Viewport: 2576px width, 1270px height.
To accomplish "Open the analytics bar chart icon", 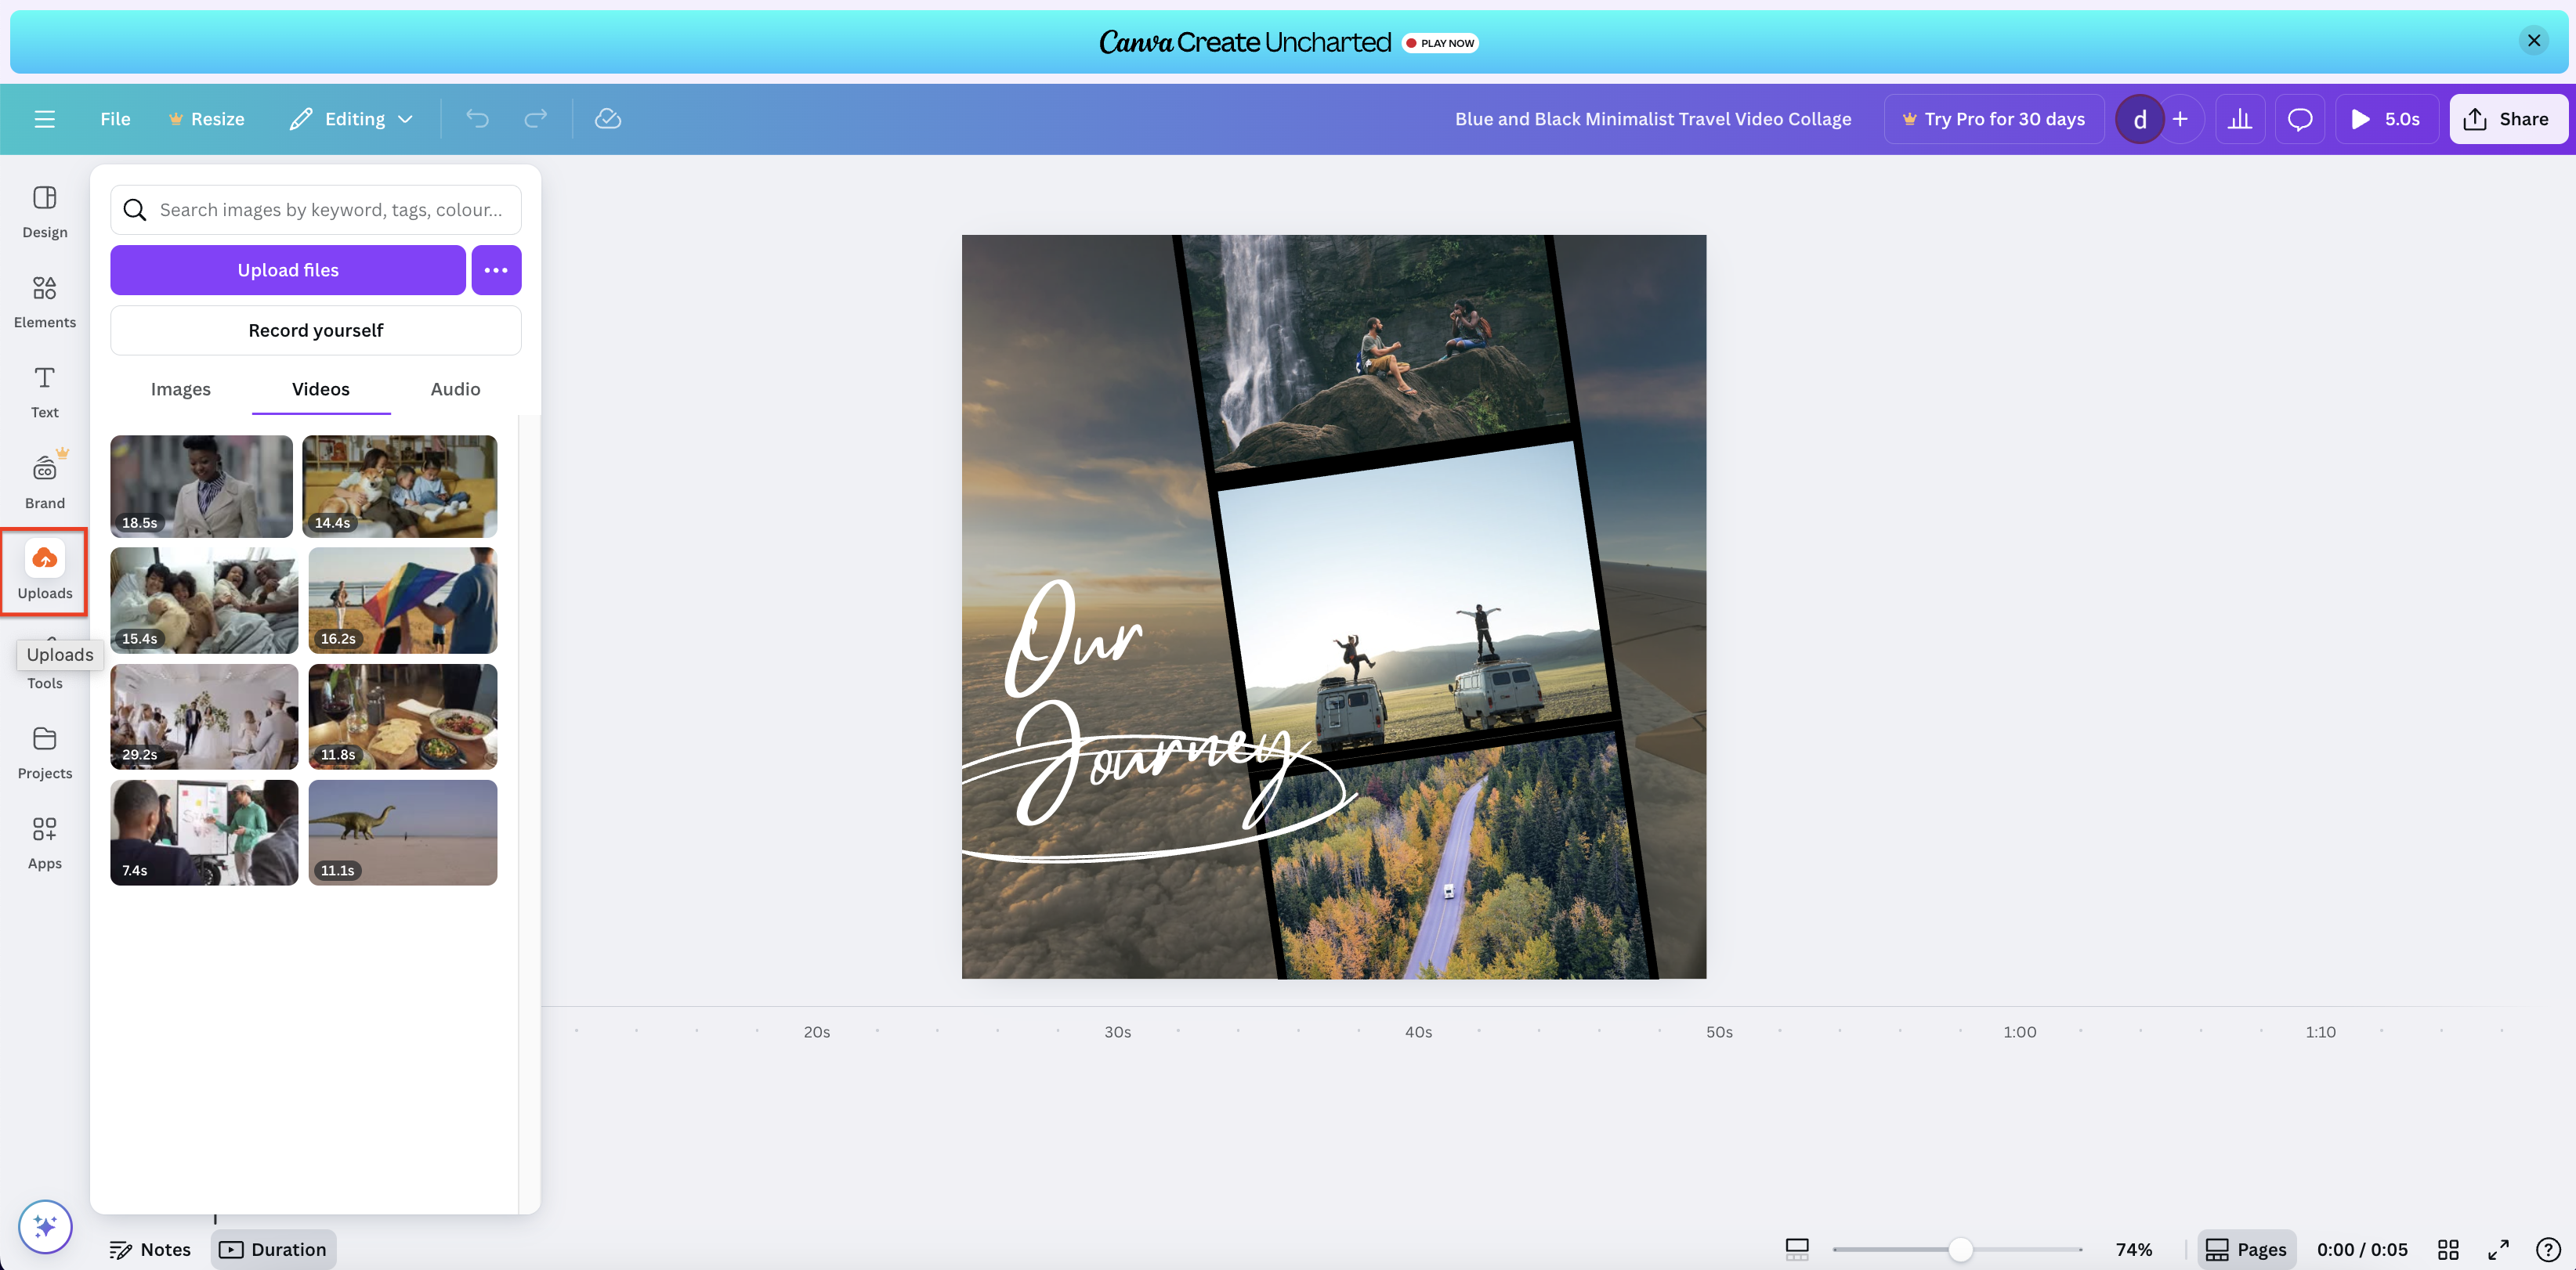I will click(2240, 119).
